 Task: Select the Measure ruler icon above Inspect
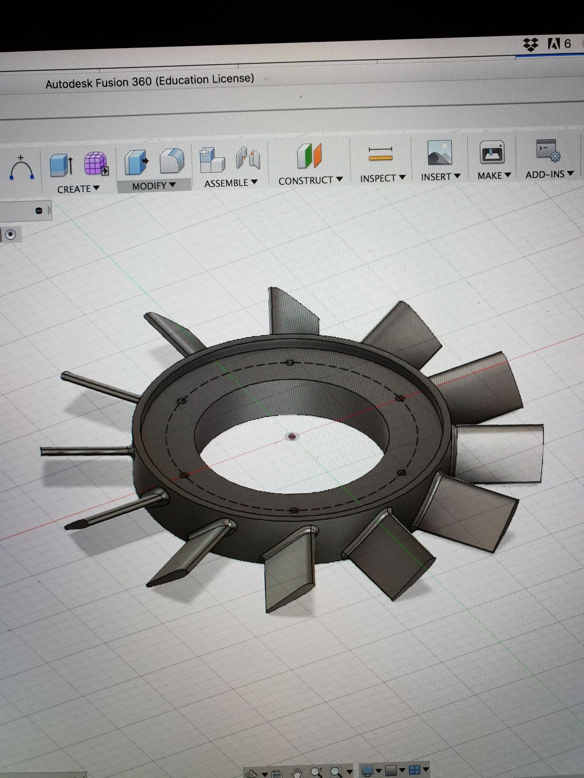pyautogui.click(x=381, y=154)
